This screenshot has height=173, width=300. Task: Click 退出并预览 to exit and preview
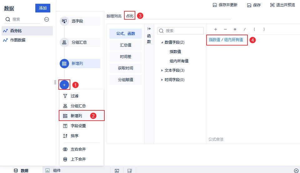click(282, 5)
